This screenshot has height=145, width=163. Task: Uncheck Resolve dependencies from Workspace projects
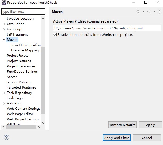(x=55, y=35)
